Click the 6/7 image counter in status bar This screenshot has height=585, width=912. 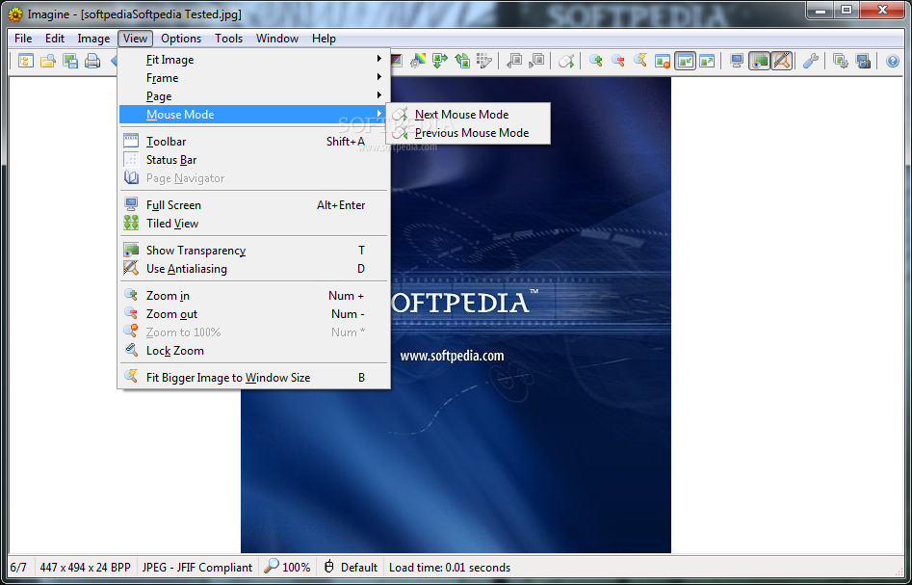18,567
